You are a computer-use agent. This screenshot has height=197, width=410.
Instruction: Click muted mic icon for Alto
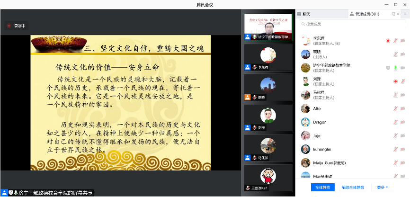coord(395,108)
